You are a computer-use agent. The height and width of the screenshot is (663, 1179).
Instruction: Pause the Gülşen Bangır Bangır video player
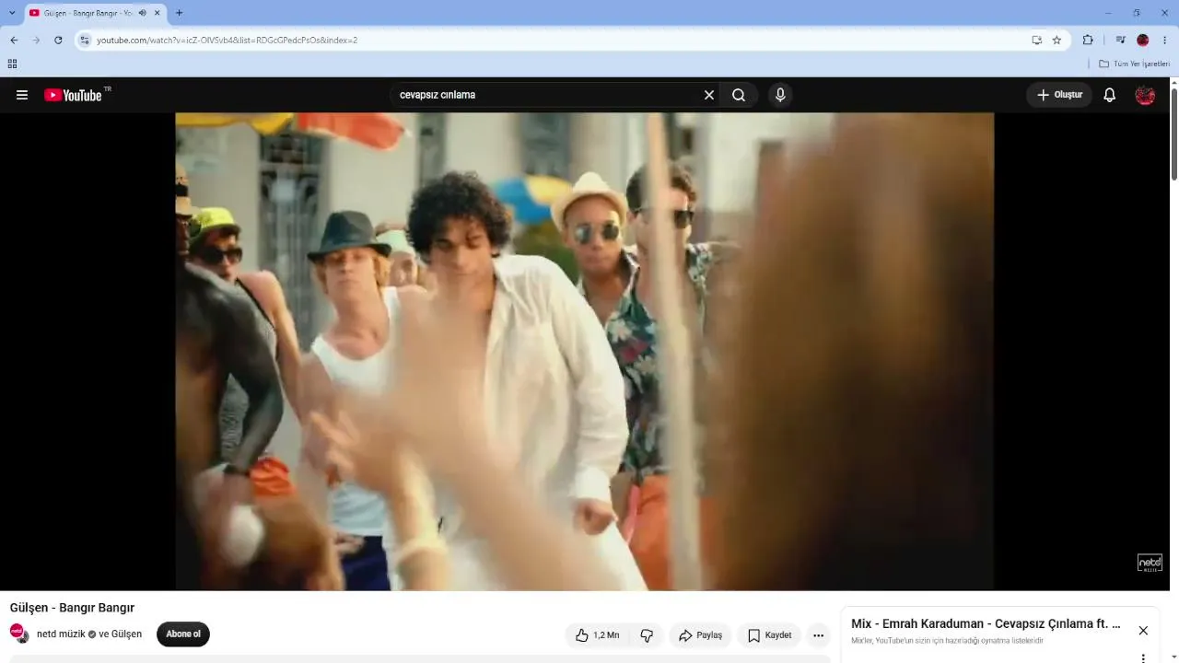click(584, 351)
